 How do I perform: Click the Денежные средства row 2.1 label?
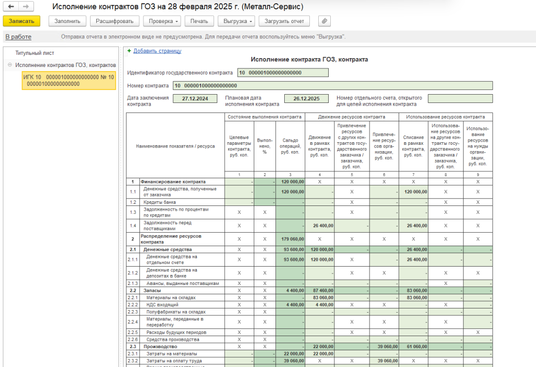point(167,249)
